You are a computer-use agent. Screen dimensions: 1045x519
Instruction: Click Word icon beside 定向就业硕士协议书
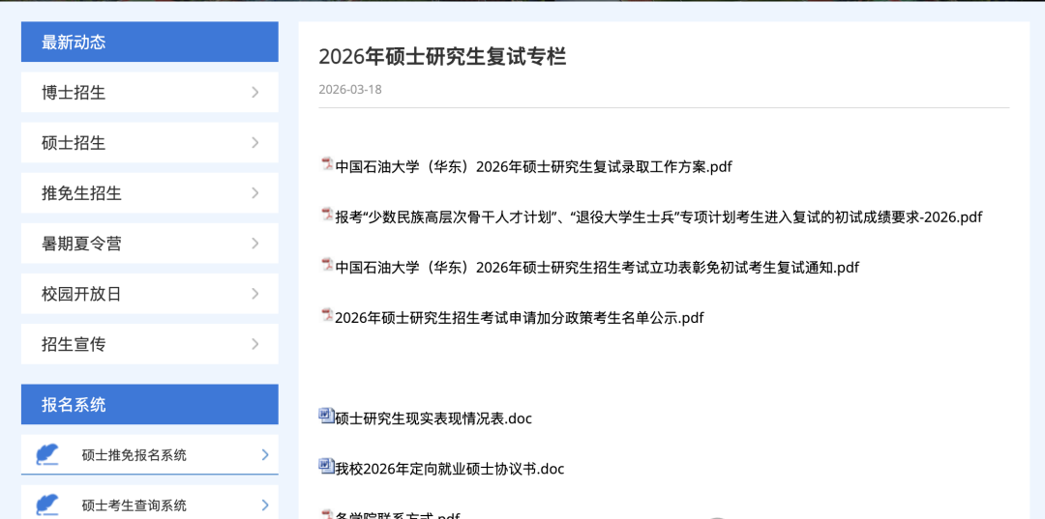pos(326,466)
